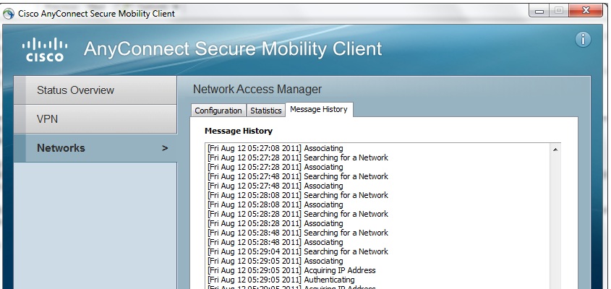This screenshot has width=611, height=289.
Task: Click the message list scroll-up arrow
Action: coord(555,149)
